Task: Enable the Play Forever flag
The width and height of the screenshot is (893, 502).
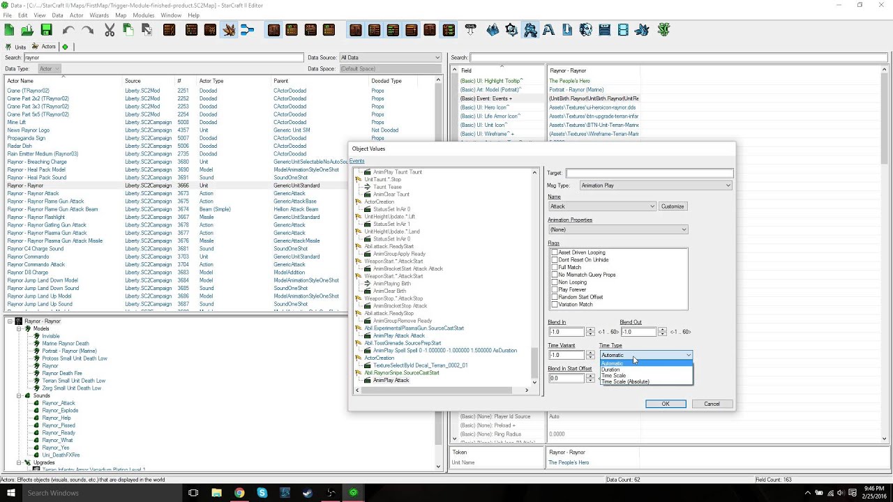Action: 555,289
